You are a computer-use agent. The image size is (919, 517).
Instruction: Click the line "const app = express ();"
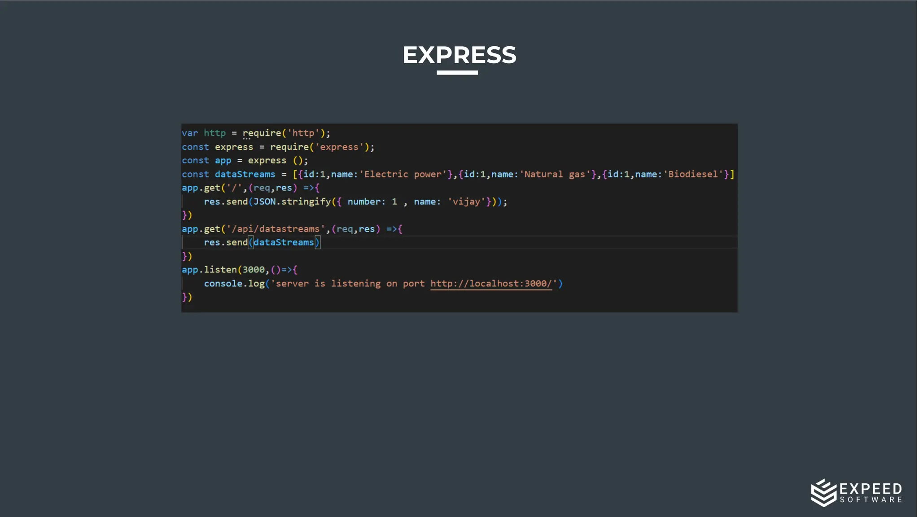coord(245,161)
